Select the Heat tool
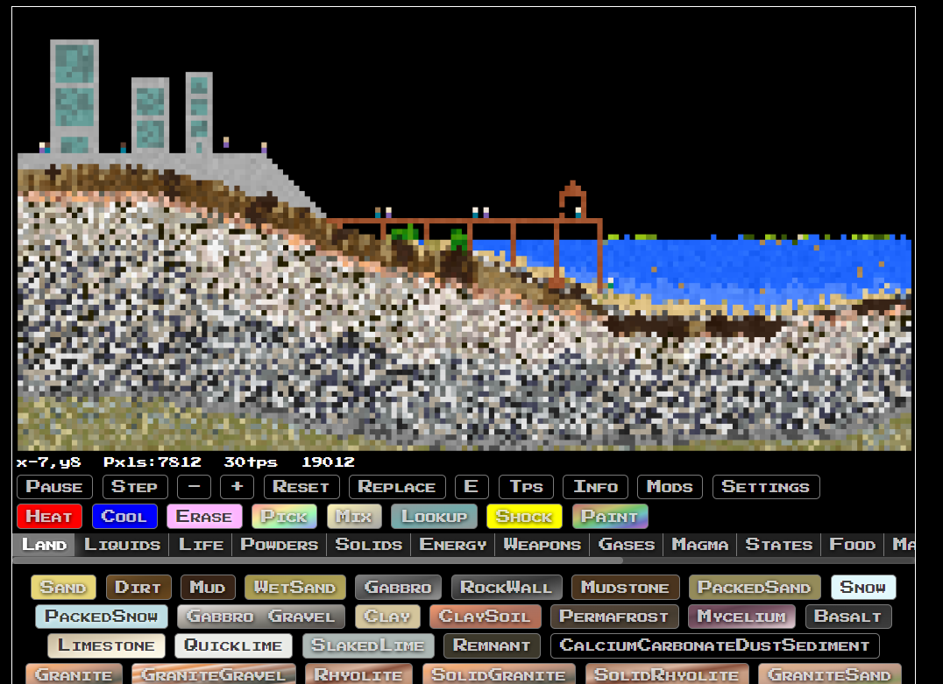 [49, 517]
